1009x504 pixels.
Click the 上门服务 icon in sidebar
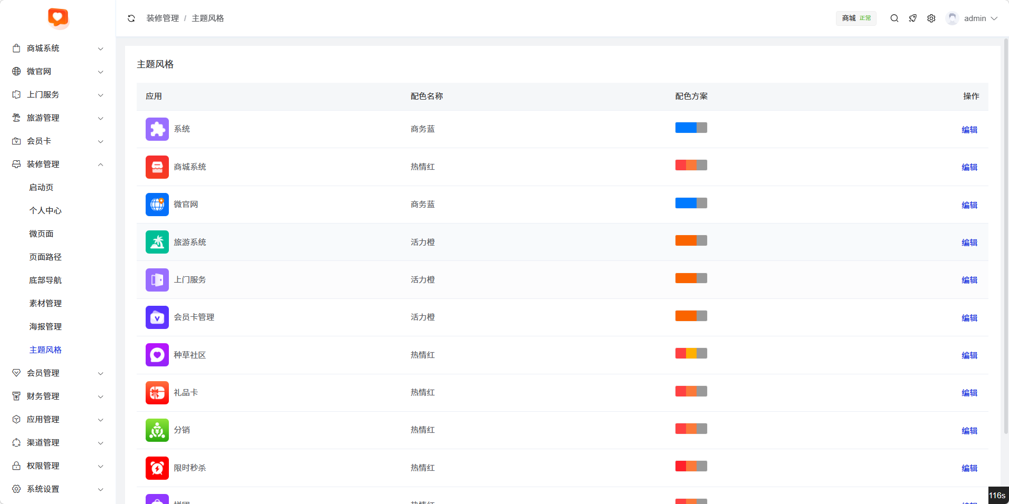point(16,94)
